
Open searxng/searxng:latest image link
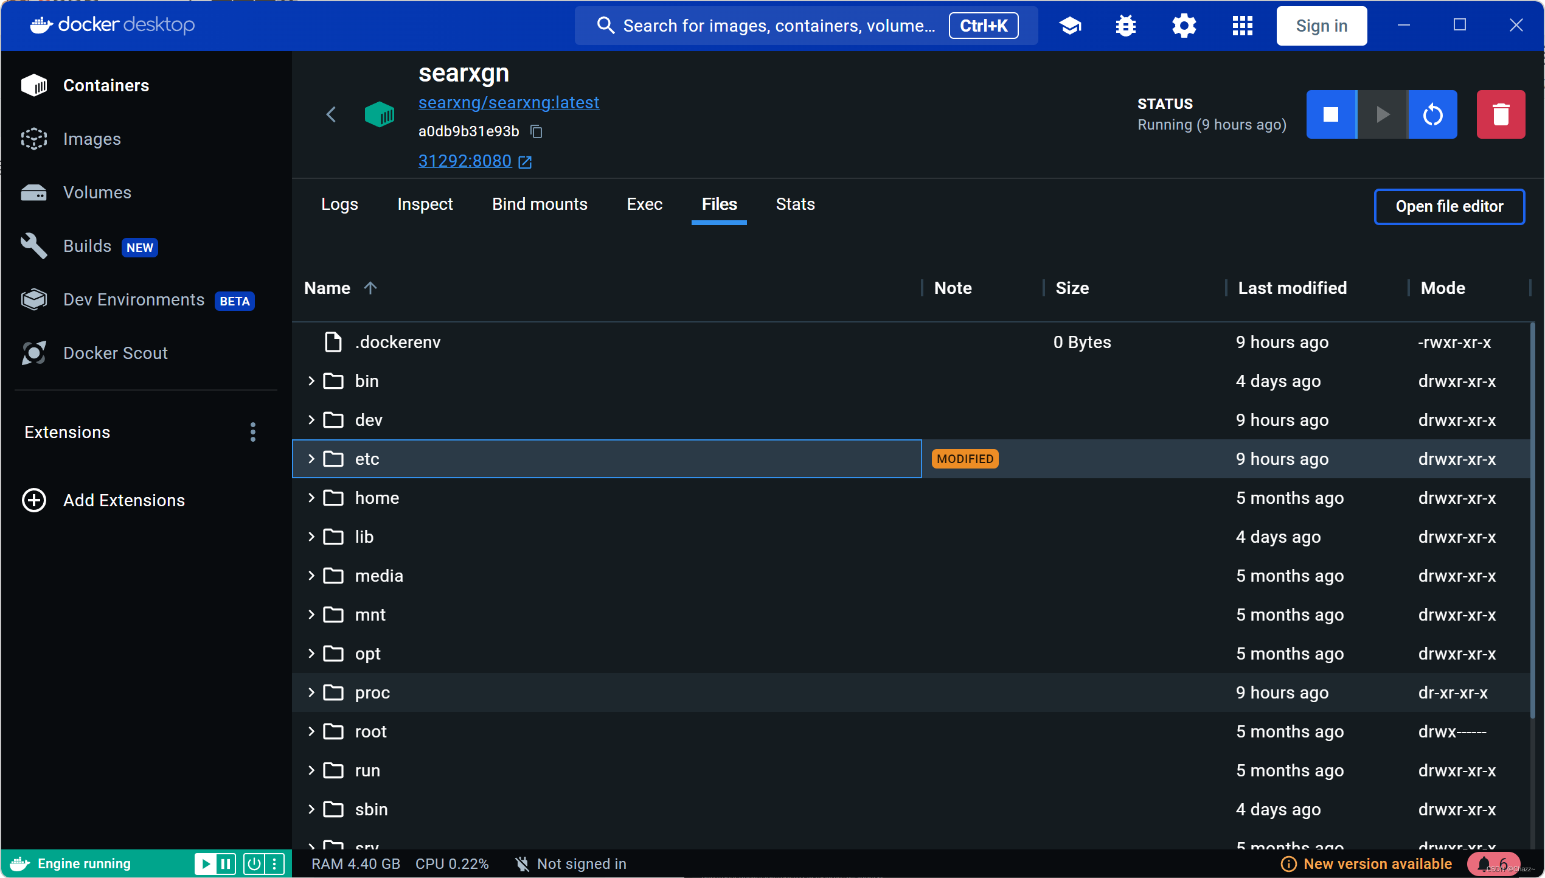509,102
